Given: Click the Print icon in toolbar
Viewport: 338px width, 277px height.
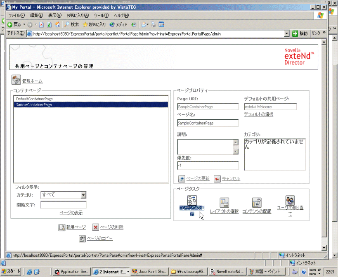Looking at the screenshot, I should click(x=153, y=25).
